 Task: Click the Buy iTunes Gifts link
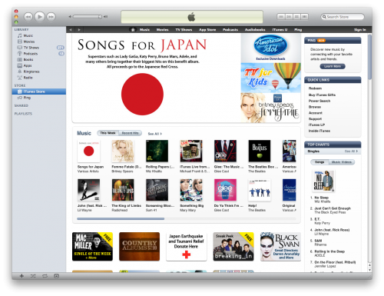322,95
